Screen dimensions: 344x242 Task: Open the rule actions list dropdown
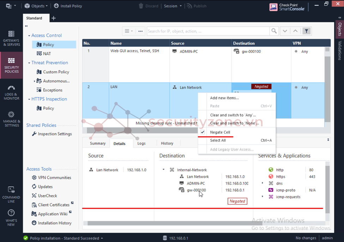pyautogui.click(x=129, y=31)
